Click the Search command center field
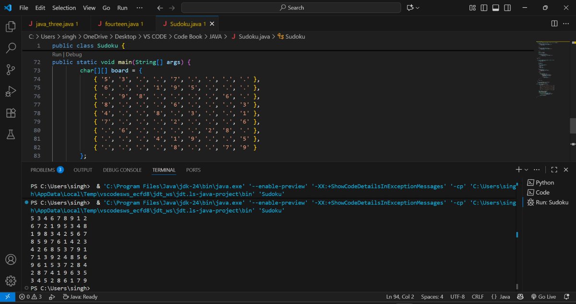 (291, 8)
